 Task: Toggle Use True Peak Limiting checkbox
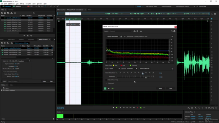click(3, 72)
